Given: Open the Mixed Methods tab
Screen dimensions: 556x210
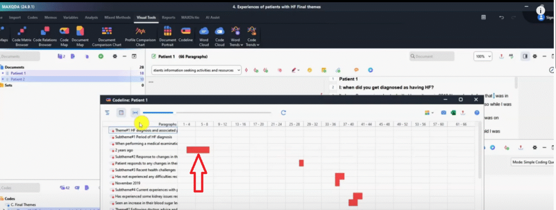Looking at the screenshot, I should [x=117, y=17].
